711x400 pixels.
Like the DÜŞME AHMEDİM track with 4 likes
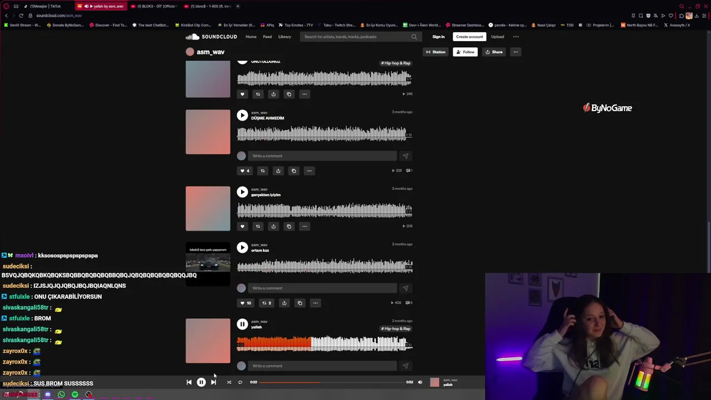pyautogui.click(x=244, y=171)
